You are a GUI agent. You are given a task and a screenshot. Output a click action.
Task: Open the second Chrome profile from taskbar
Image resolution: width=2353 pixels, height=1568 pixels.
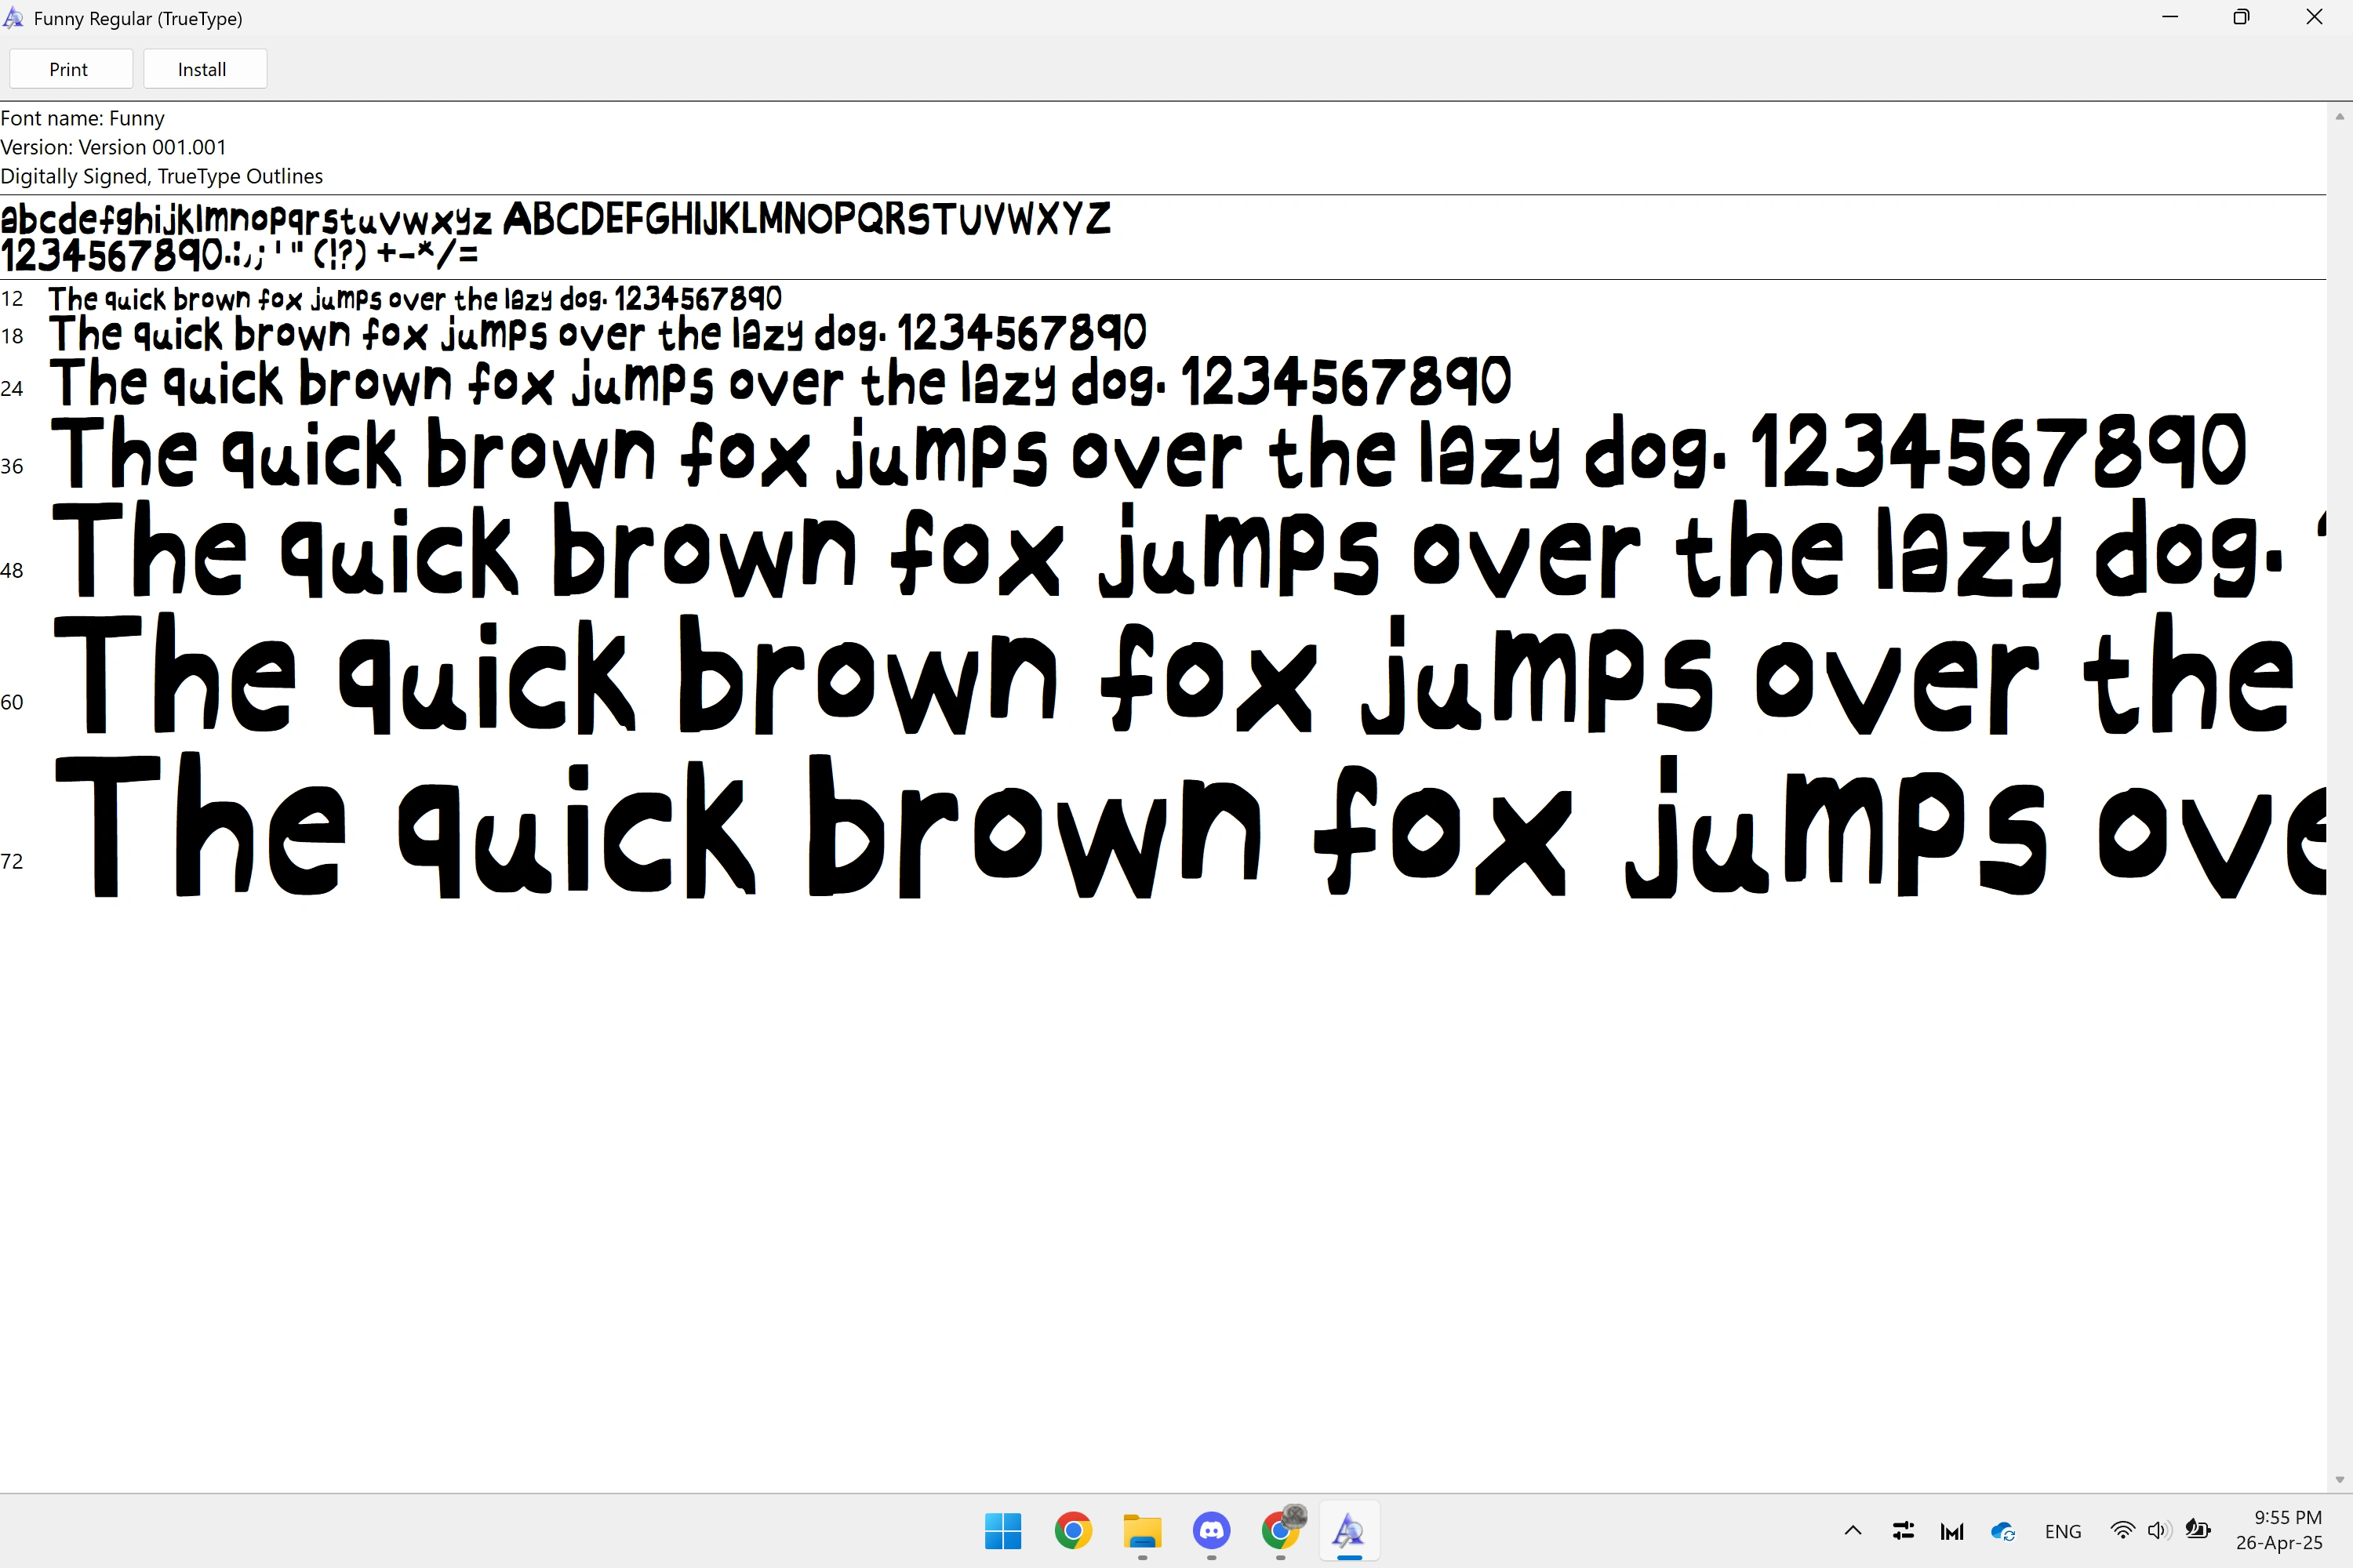1282,1531
